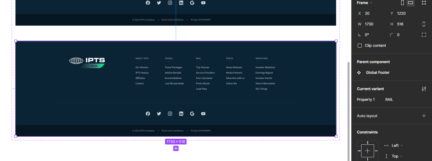Click the Stock Information link
Viewport: 432px width, 161px height.
tap(265, 83)
